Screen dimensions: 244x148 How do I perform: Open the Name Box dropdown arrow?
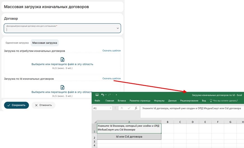[111, 108]
